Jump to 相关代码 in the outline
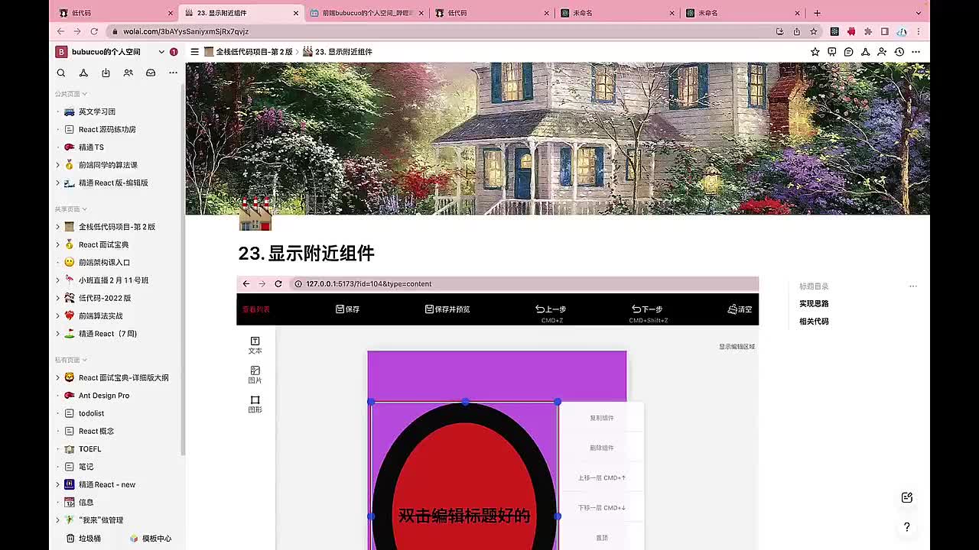 [814, 322]
